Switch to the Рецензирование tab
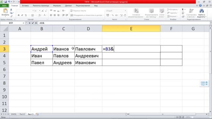The height and width of the screenshot is (119, 212). [83, 6]
